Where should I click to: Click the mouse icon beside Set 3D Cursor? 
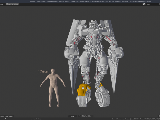(x=32, y=119)
